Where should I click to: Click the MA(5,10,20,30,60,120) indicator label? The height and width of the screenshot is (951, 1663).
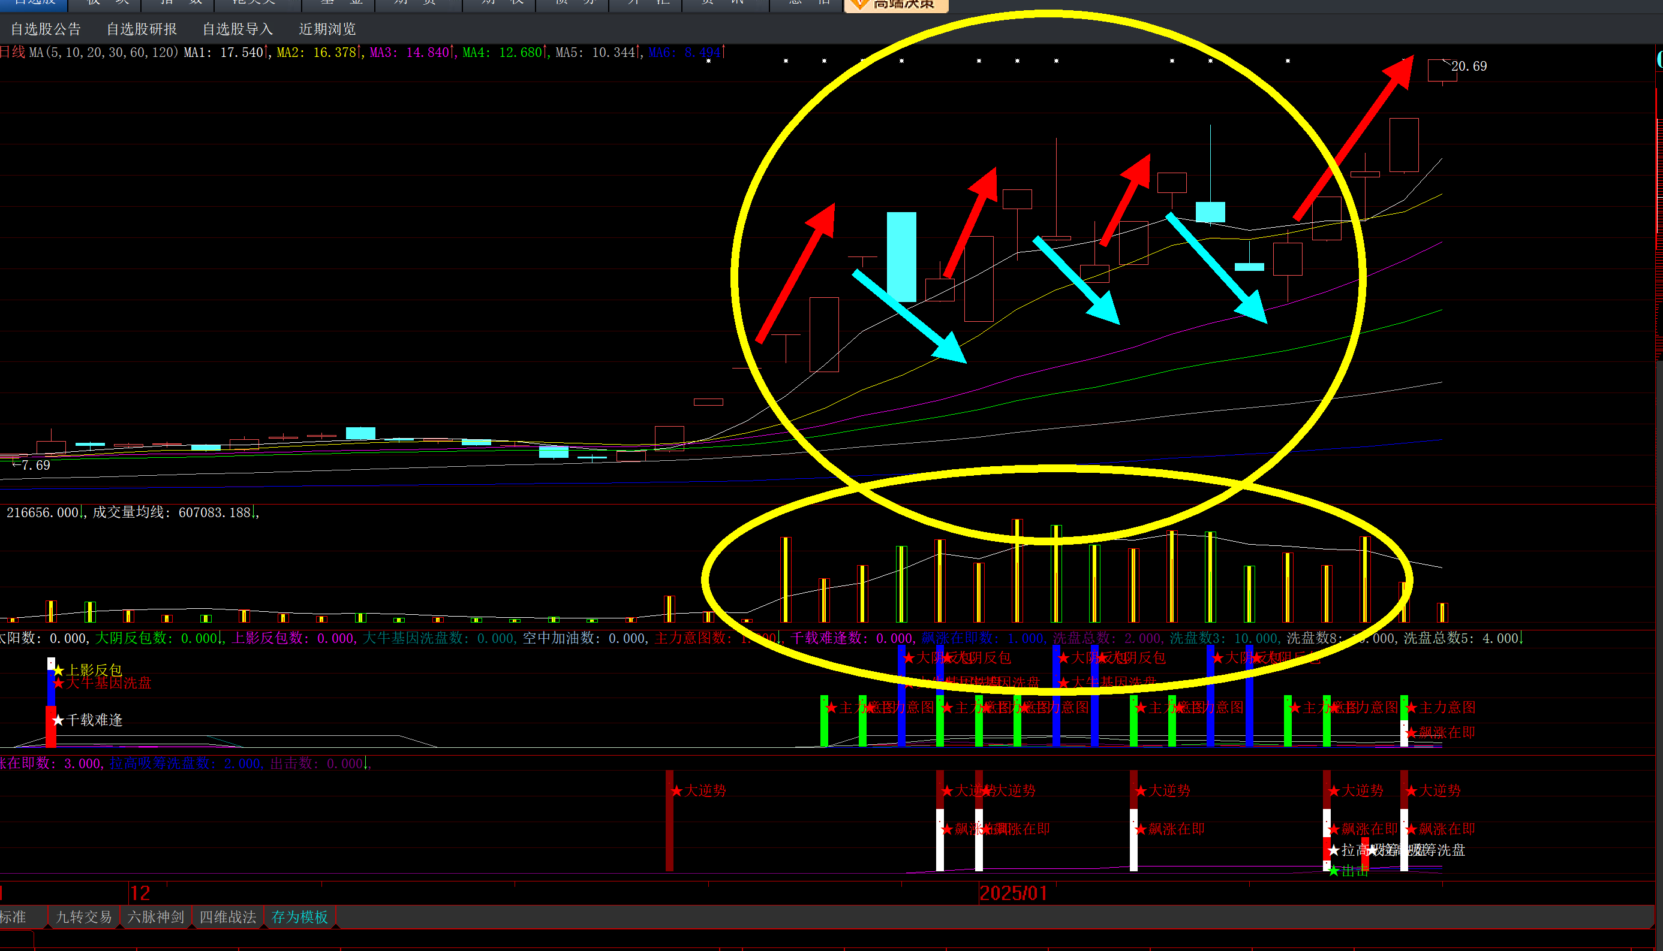pos(103,52)
